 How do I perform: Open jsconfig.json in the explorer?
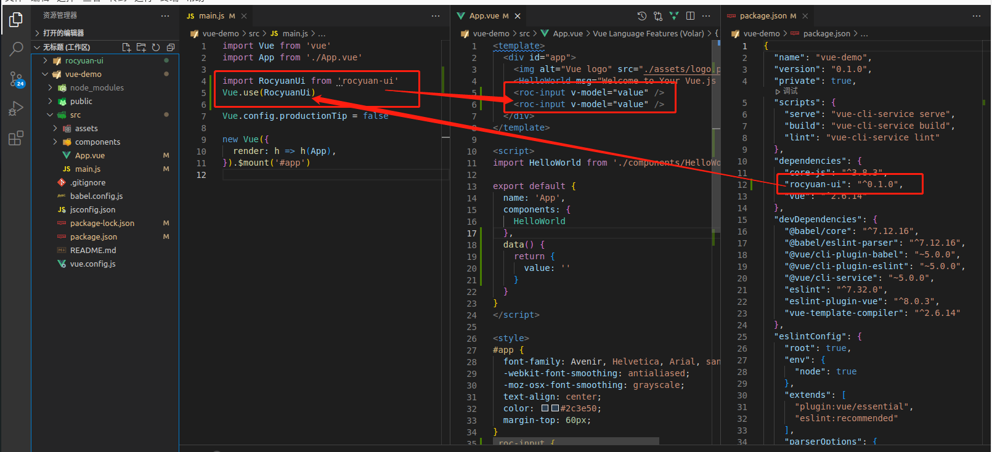tap(105, 210)
